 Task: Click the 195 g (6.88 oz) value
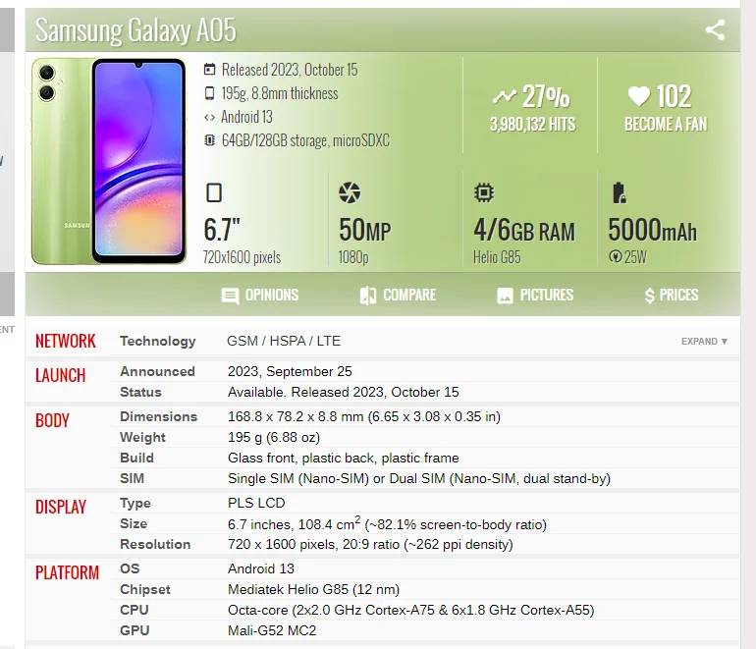[x=274, y=437]
